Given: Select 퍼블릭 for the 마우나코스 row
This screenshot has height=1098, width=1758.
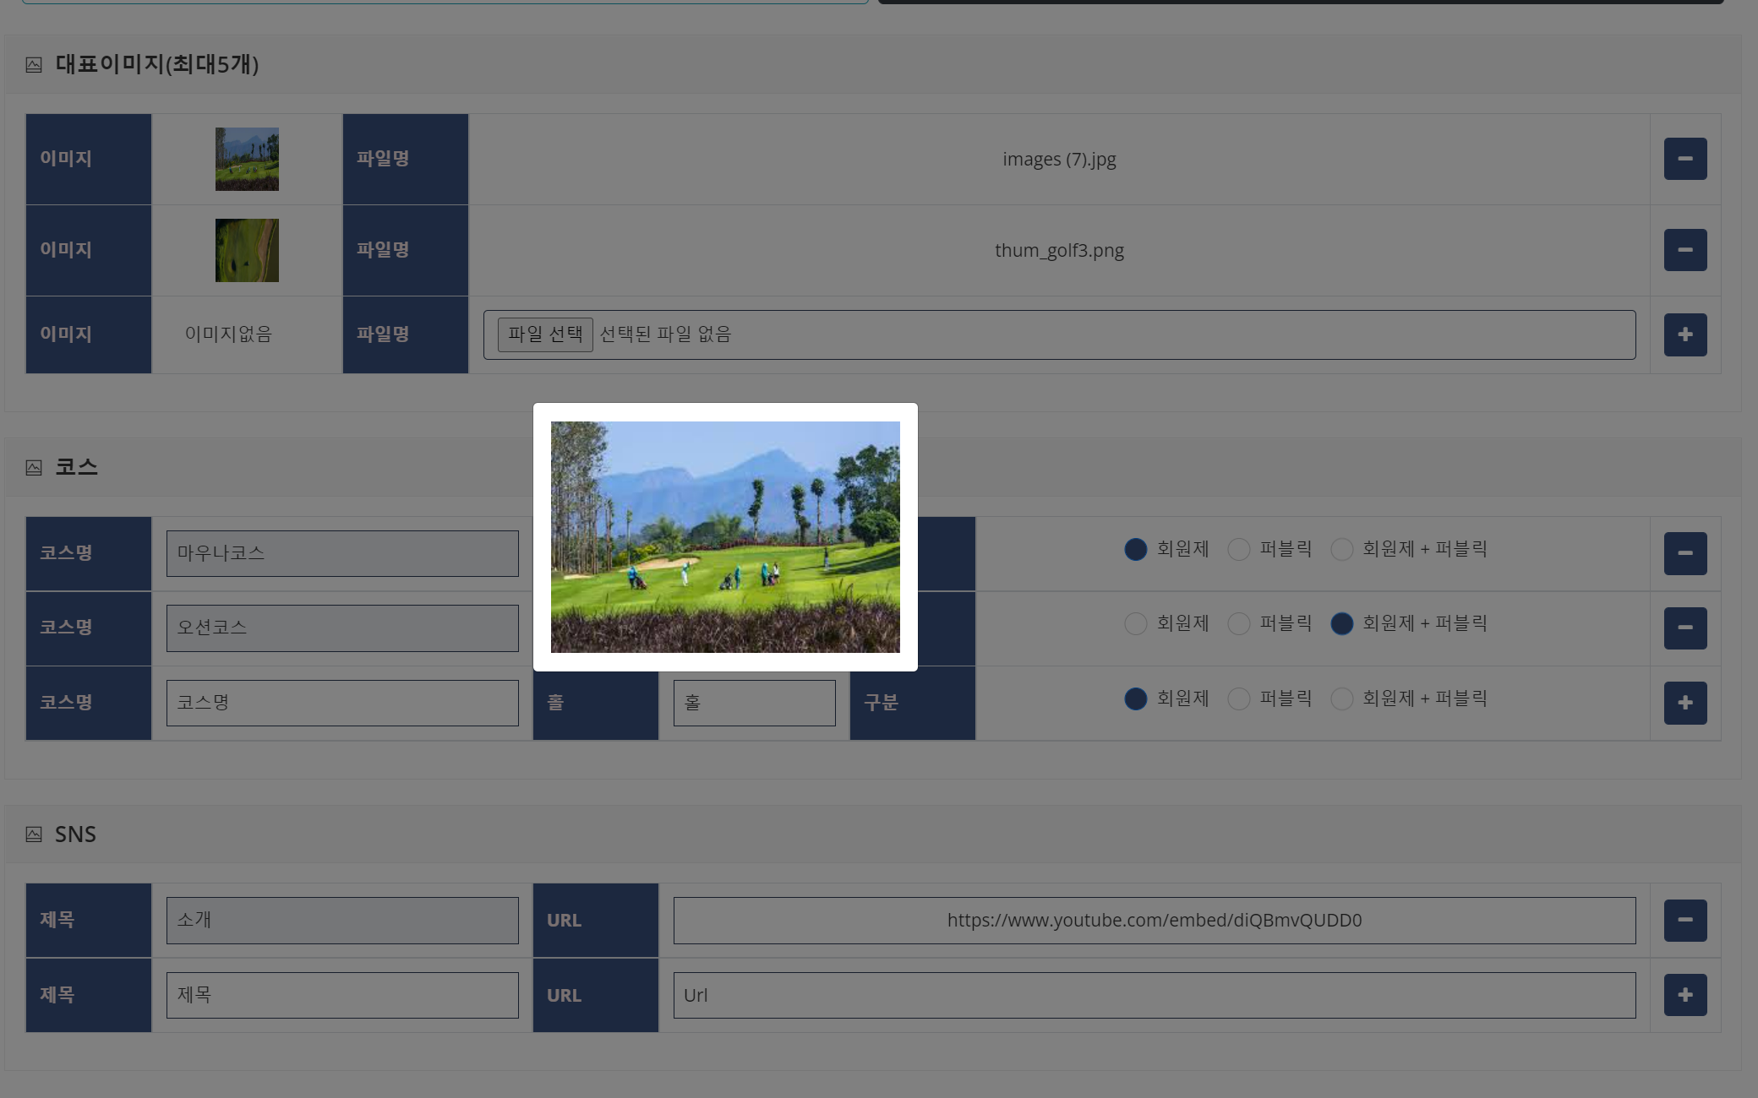Looking at the screenshot, I should 1239,550.
